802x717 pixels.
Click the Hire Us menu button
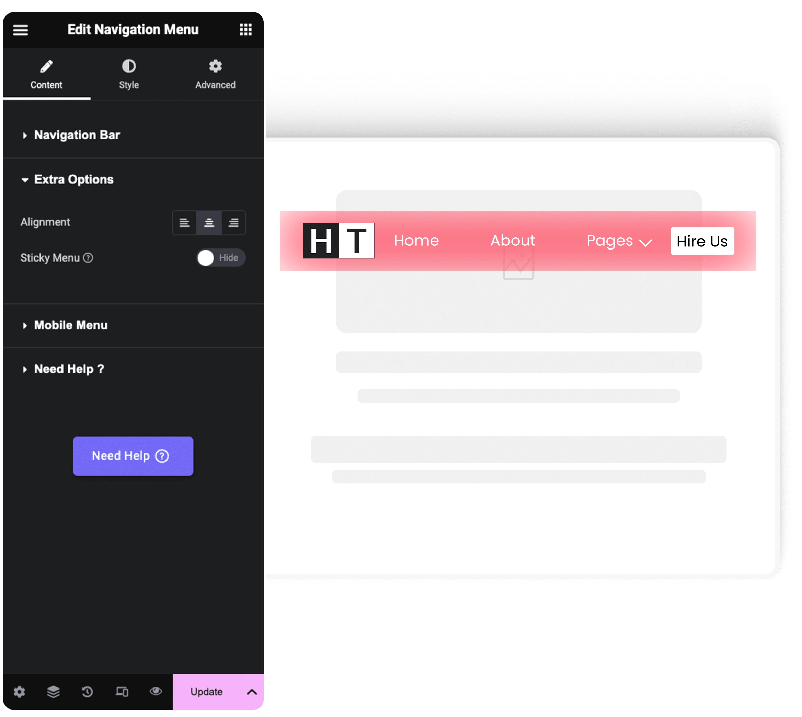click(702, 241)
